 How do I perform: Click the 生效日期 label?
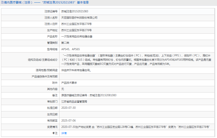52,114
